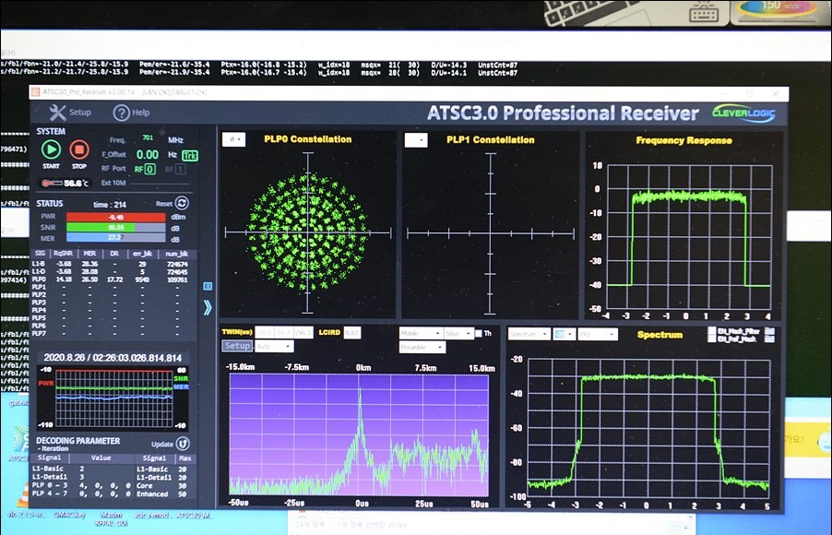
Task: Open the Maxim RFPAL GUI desktop shortcut
Action: [x=112, y=518]
